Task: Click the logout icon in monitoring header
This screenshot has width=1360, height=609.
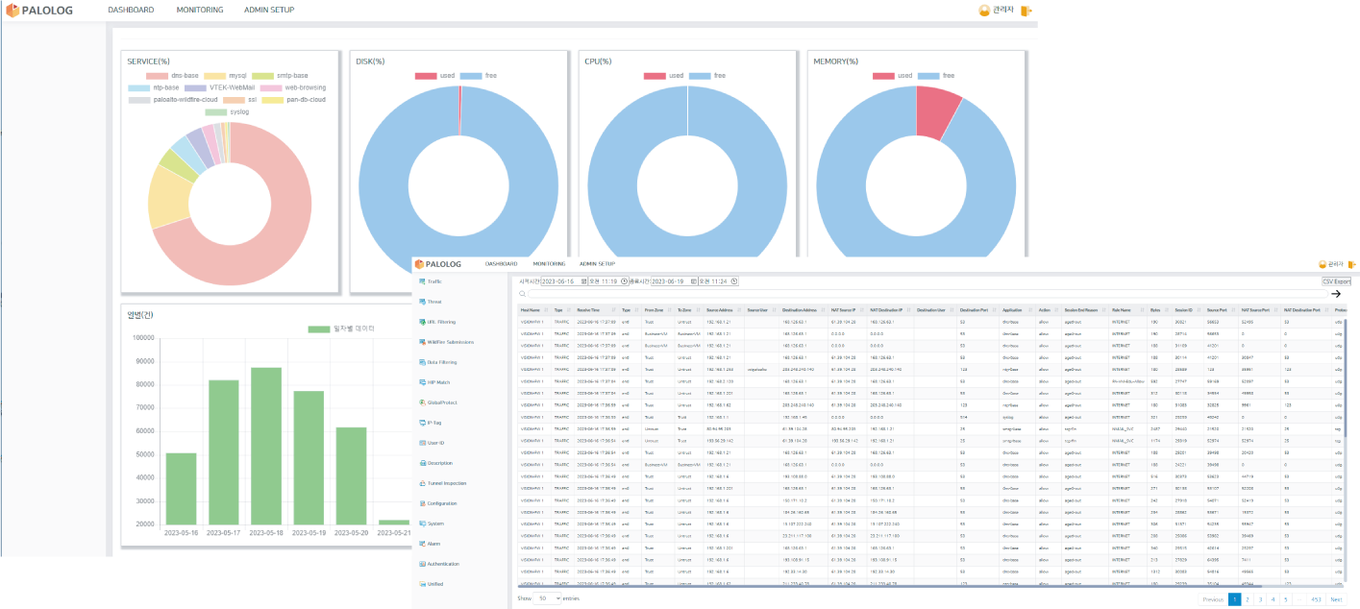Action: coord(1351,264)
